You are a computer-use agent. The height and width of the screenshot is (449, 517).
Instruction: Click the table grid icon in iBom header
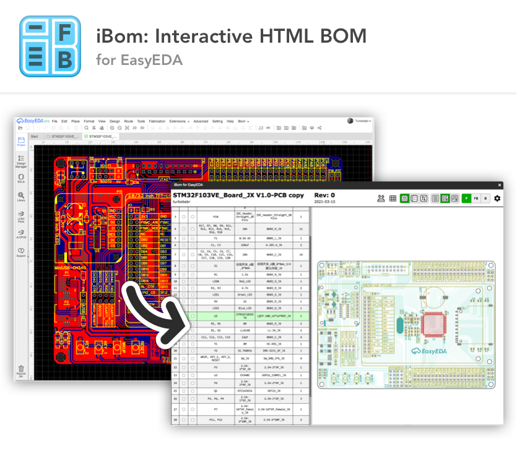(393, 199)
